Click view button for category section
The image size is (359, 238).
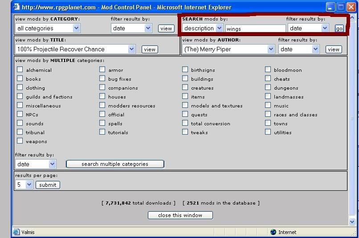[166, 29]
